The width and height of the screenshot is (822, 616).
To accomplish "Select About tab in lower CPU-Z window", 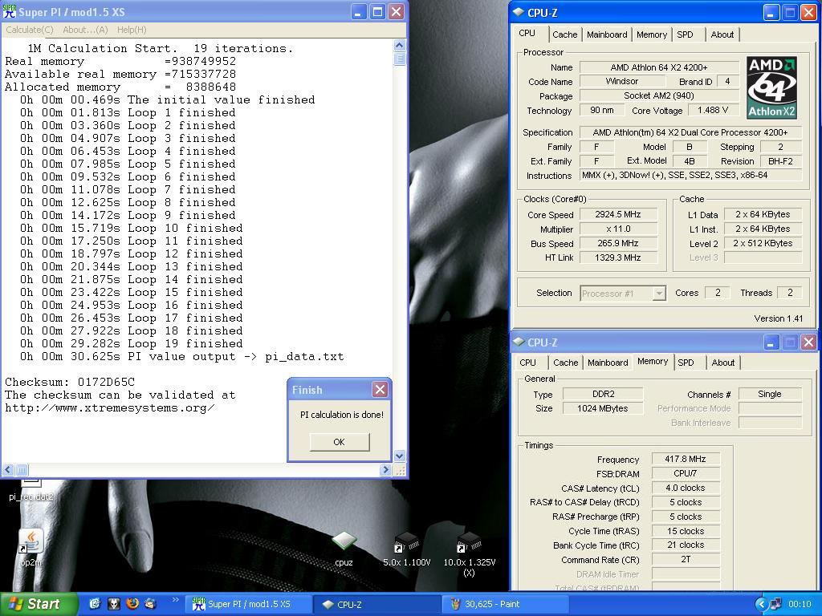I will (x=723, y=363).
